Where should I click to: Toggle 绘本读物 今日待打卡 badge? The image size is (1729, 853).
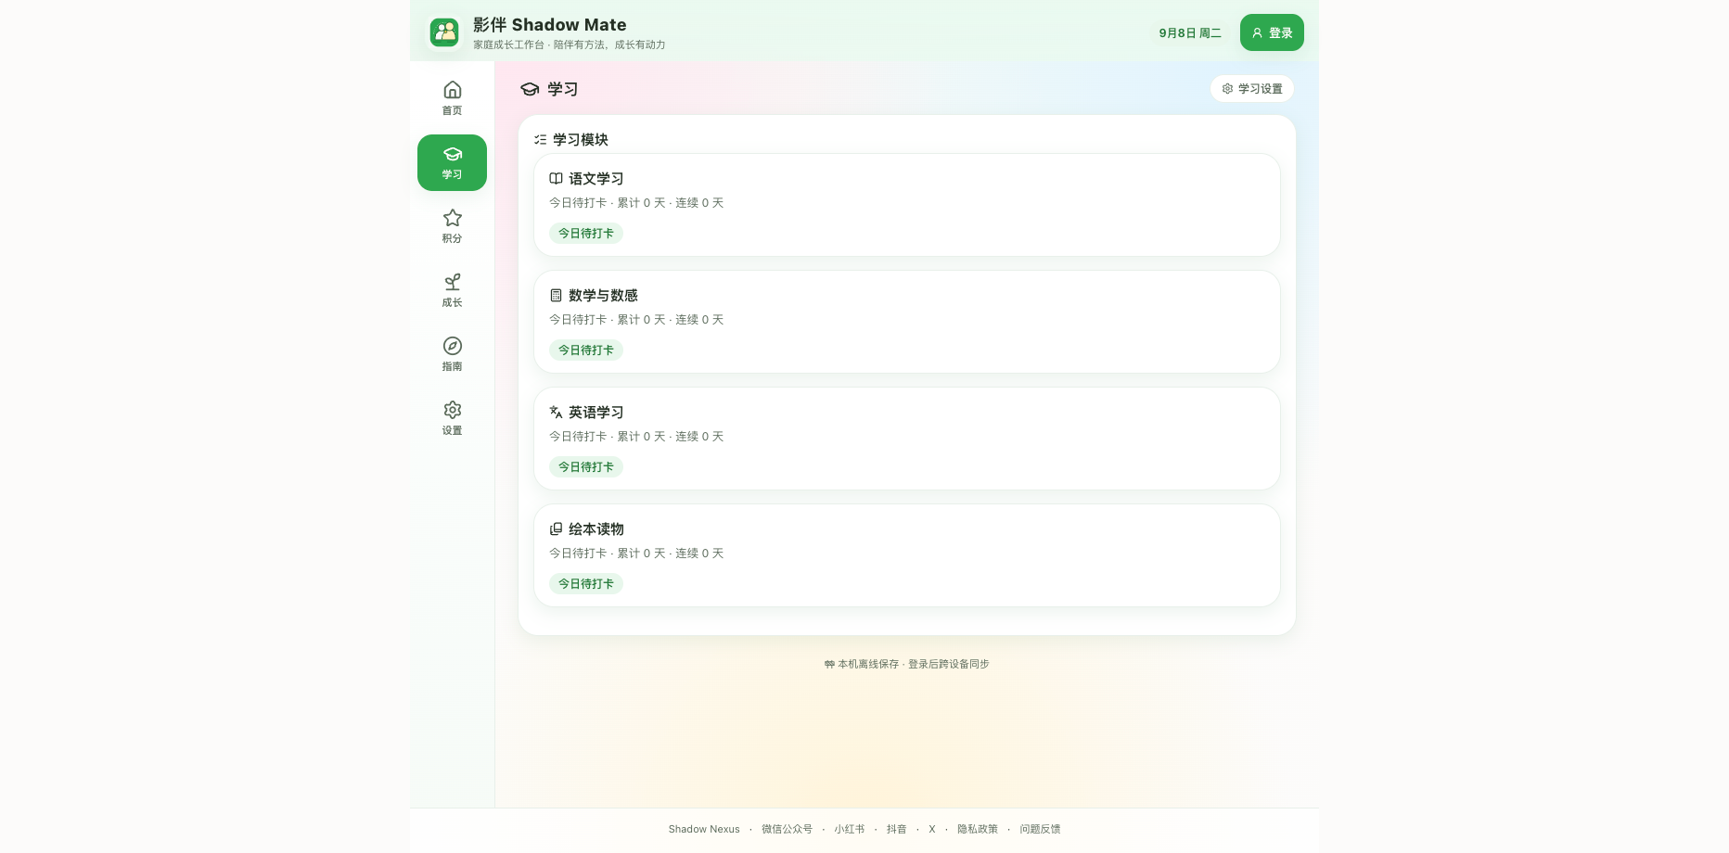coord(586,584)
